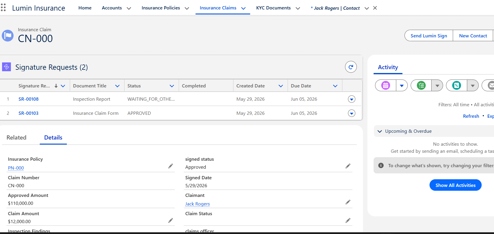This screenshot has width=494, height=234.
Task: Click the Show All Activities button
Action: point(455,185)
